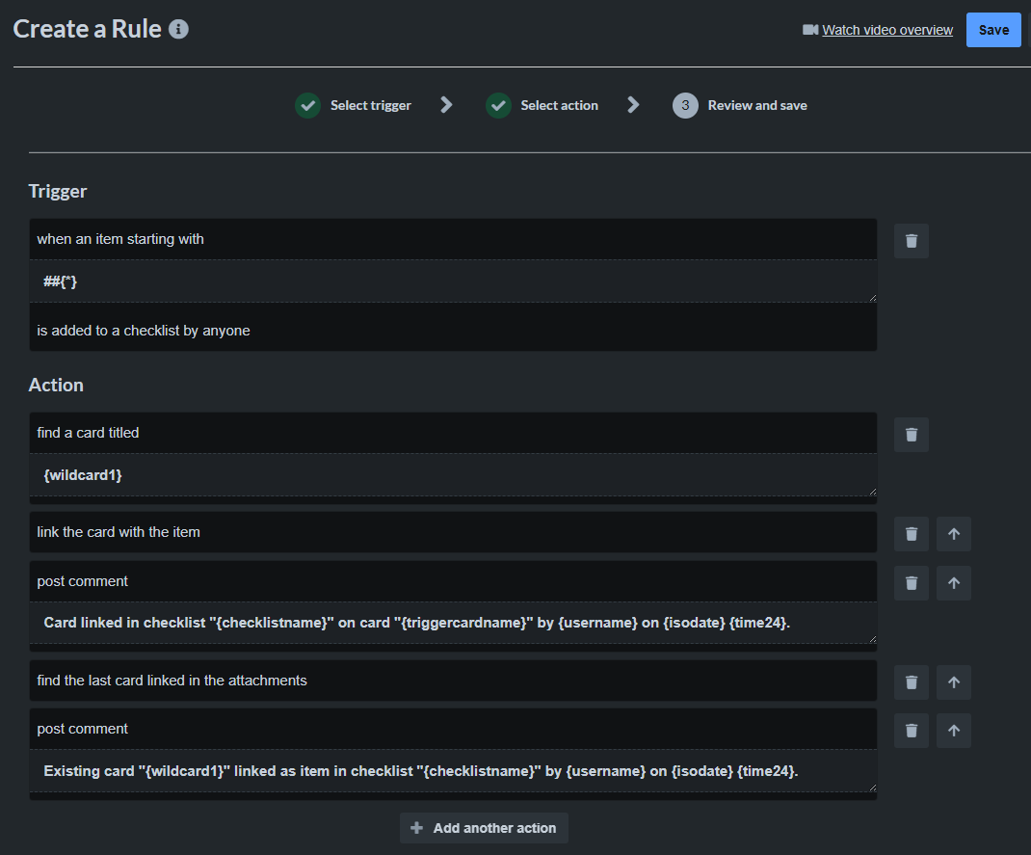1031x855 pixels.
Task: Save the rule
Action: 993,30
